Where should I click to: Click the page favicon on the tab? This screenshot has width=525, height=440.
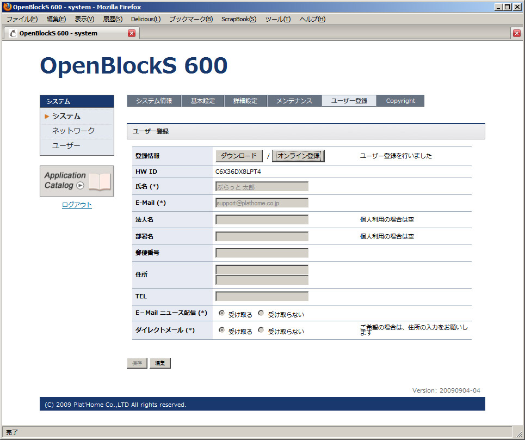13,33
